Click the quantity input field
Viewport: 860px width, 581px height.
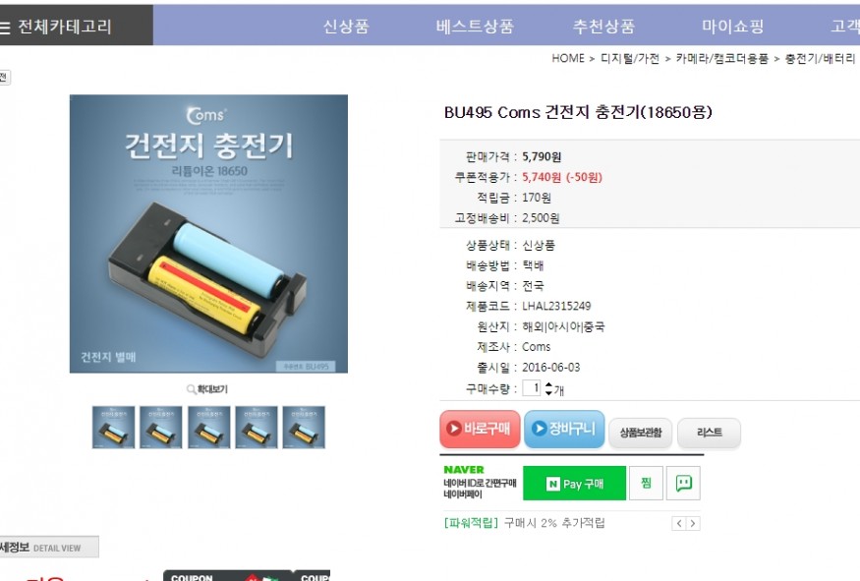pos(531,388)
